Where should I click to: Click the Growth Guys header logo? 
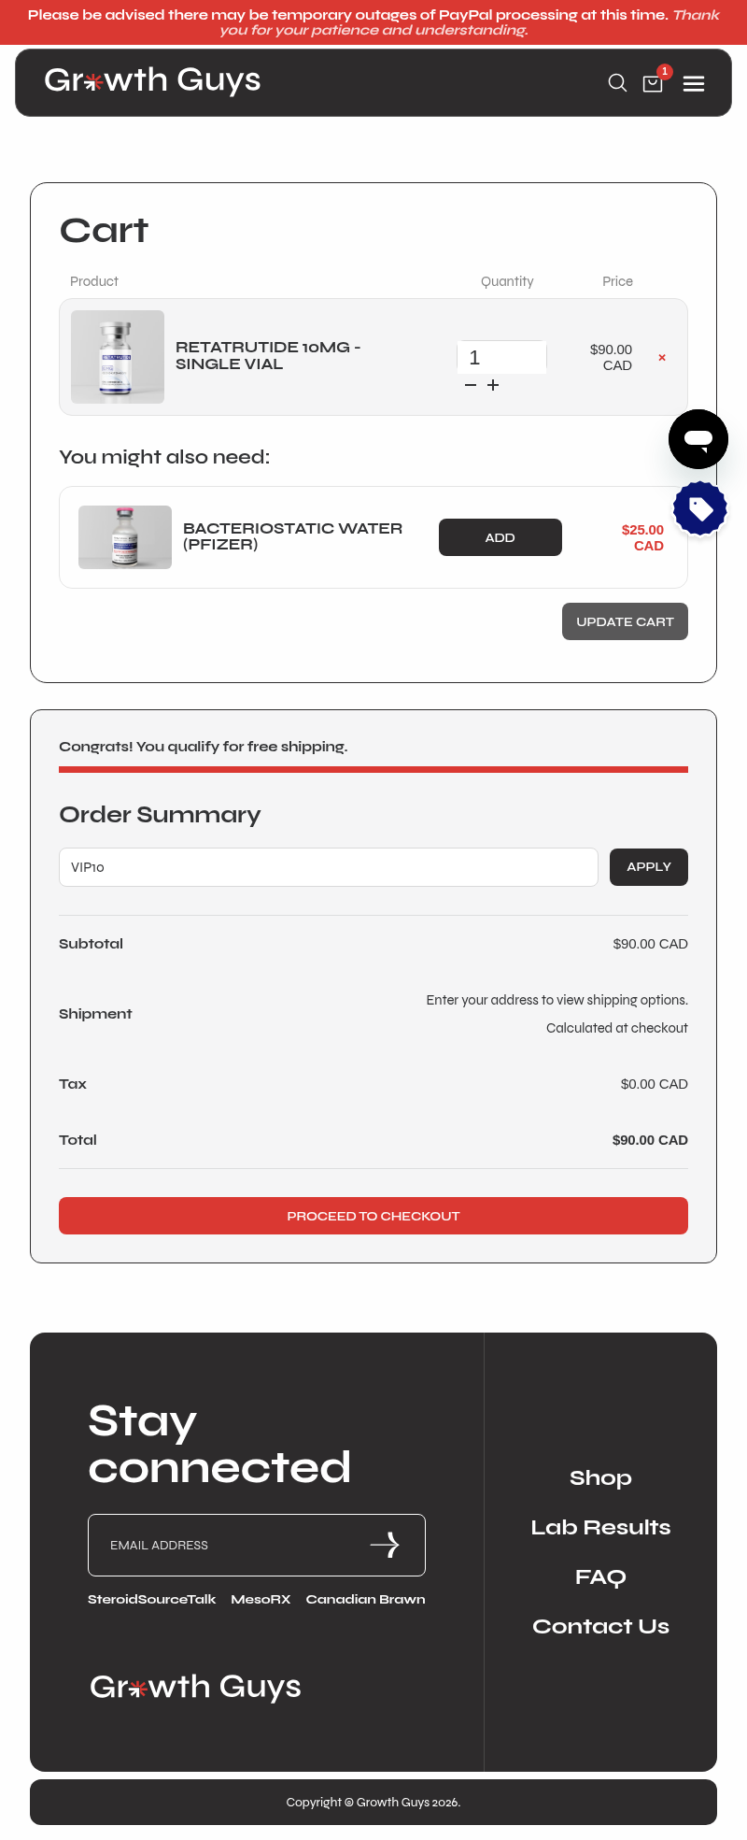point(152,80)
